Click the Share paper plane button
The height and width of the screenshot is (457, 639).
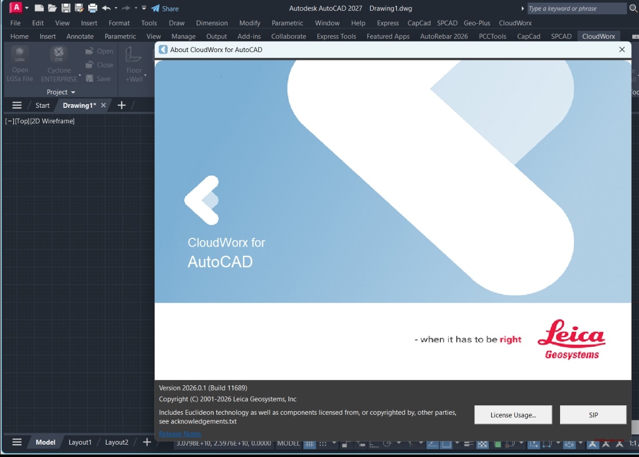pyautogui.click(x=165, y=8)
